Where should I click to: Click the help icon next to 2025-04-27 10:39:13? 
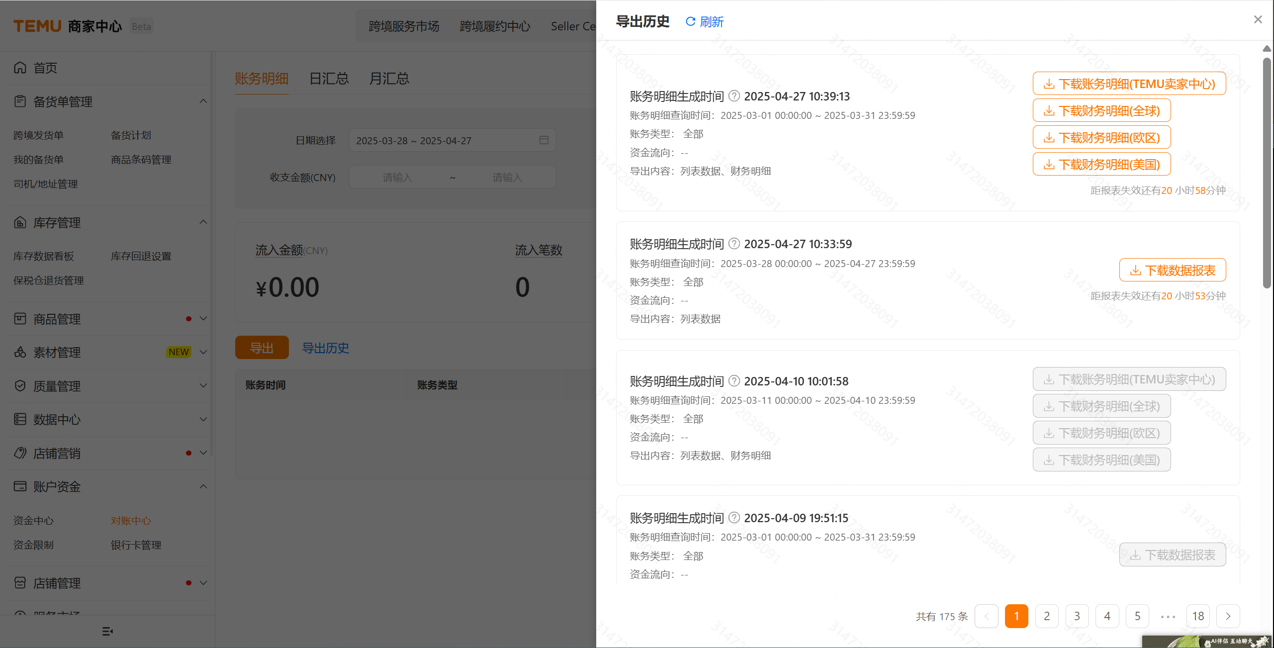[734, 95]
